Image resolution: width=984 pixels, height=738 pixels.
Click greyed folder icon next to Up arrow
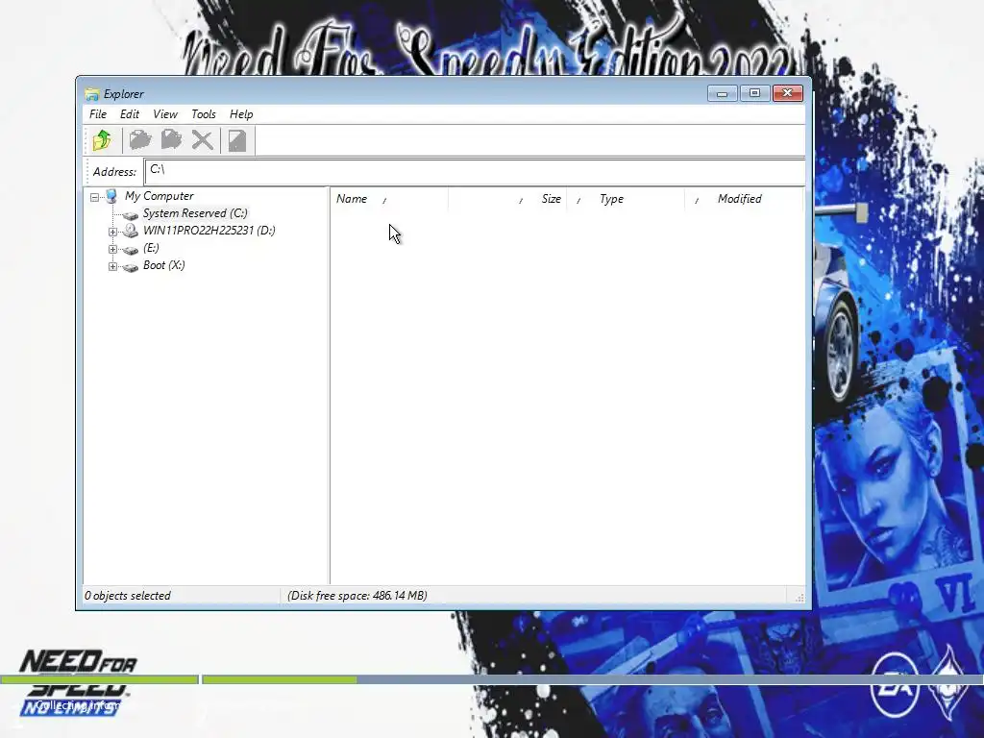(x=140, y=140)
